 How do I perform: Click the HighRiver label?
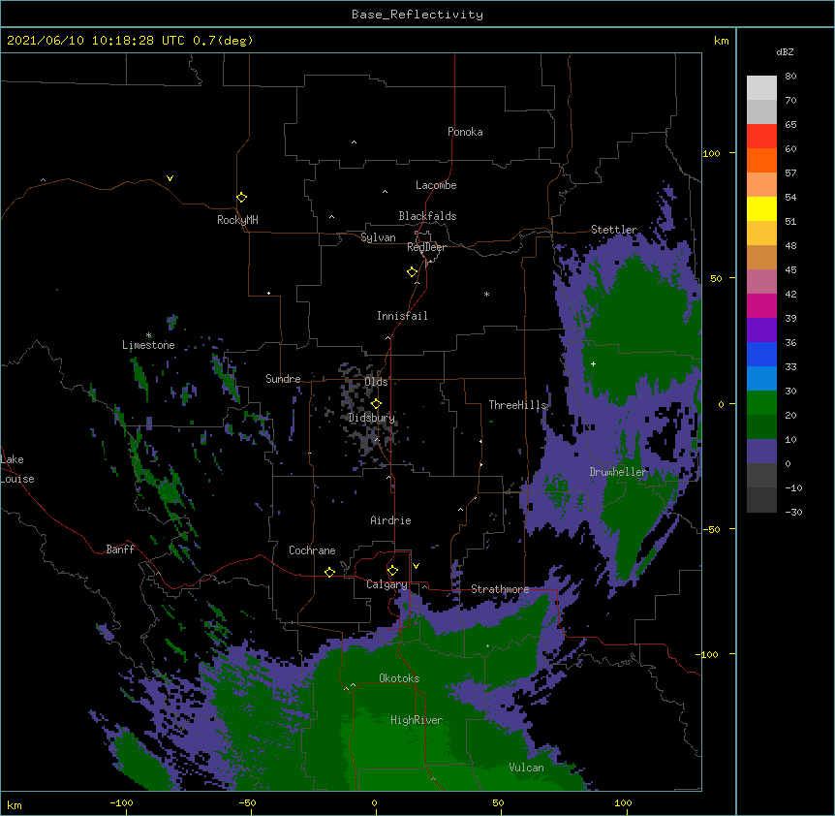(417, 721)
